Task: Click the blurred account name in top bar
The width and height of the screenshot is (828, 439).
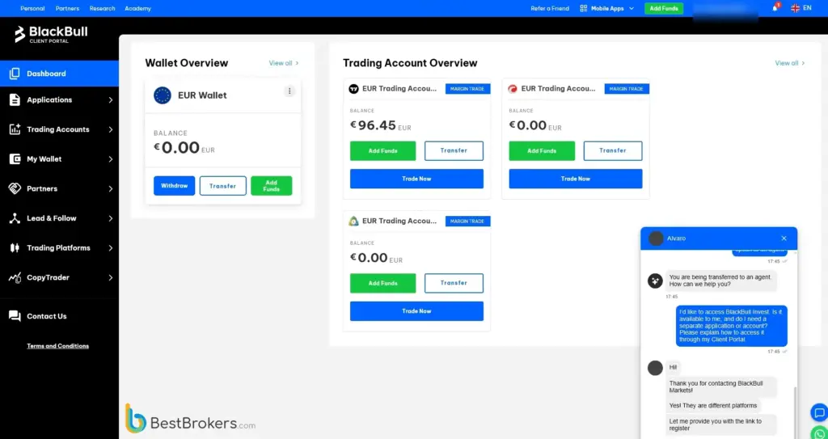Action: [x=725, y=11]
